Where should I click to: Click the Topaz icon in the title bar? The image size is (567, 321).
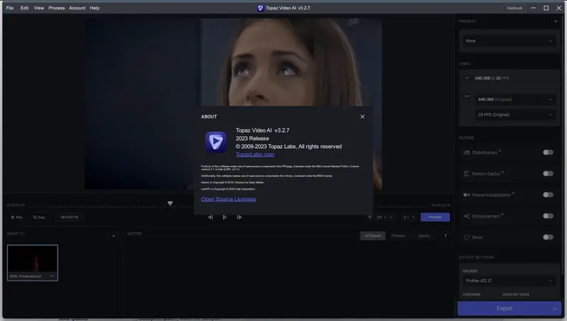(x=260, y=8)
